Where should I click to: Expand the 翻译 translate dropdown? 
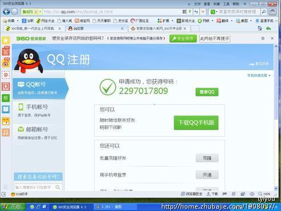coord(231,21)
